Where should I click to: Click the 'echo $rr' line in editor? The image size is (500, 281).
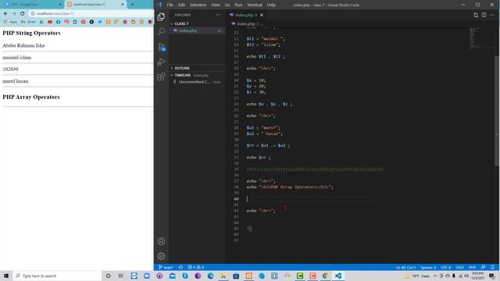(x=259, y=158)
